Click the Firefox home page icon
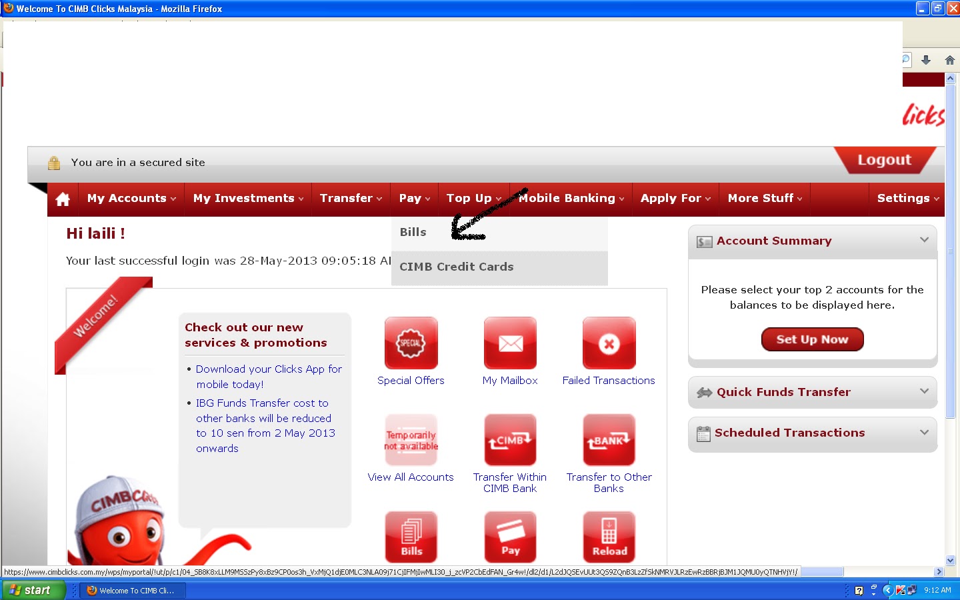The height and width of the screenshot is (600, 960). (x=950, y=60)
